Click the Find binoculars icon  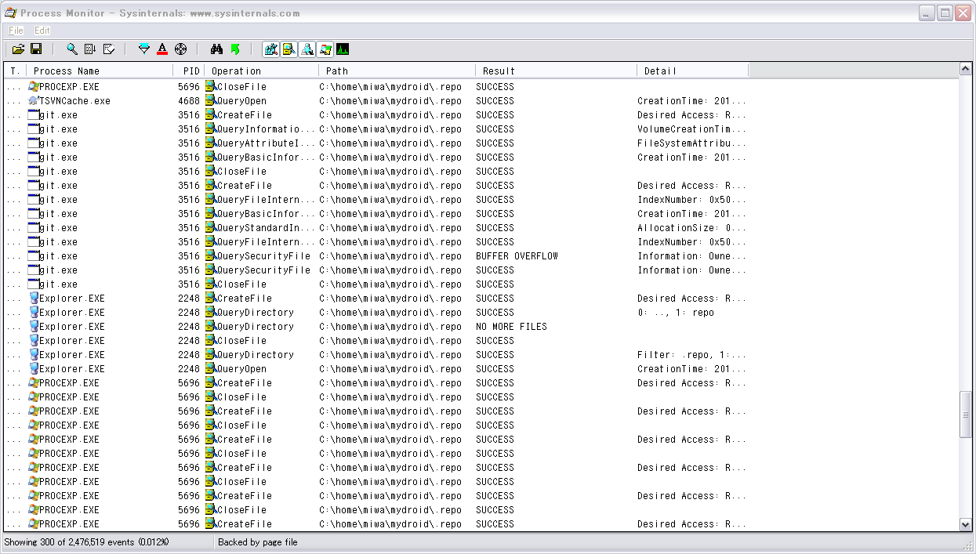click(217, 49)
